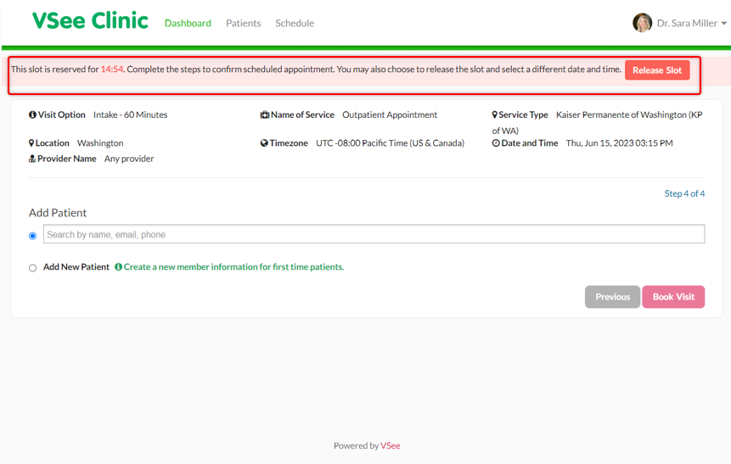Click the VSee Clinic logo
Viewport: 731px width, 464px height.
90,21
